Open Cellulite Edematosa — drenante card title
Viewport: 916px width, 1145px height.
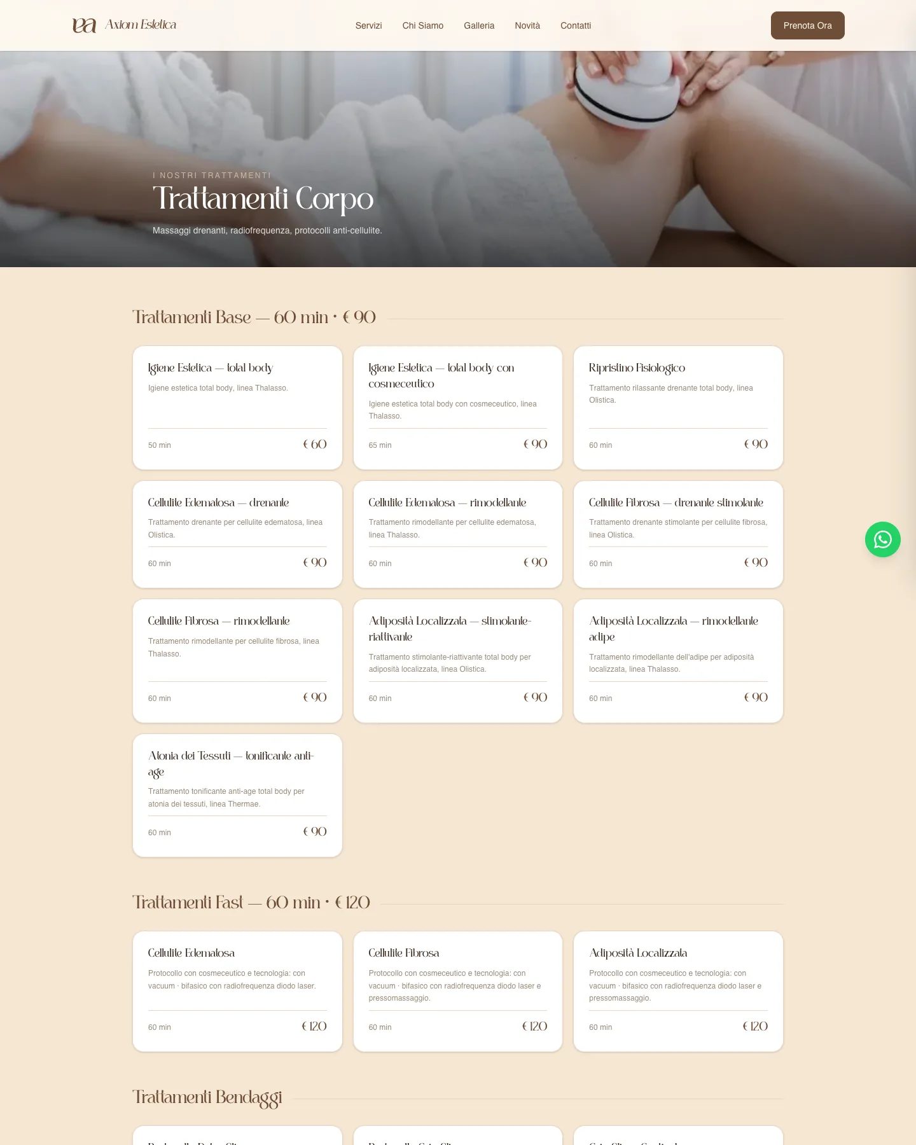point(218,503)
